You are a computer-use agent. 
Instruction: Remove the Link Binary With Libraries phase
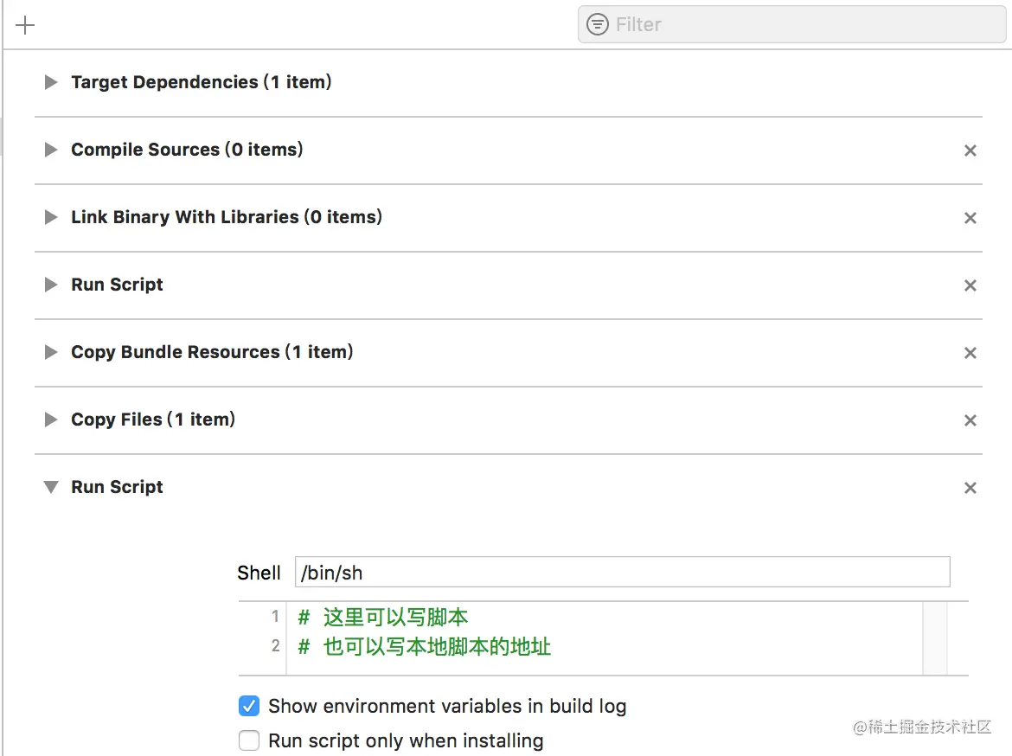(x=970, y=218)
